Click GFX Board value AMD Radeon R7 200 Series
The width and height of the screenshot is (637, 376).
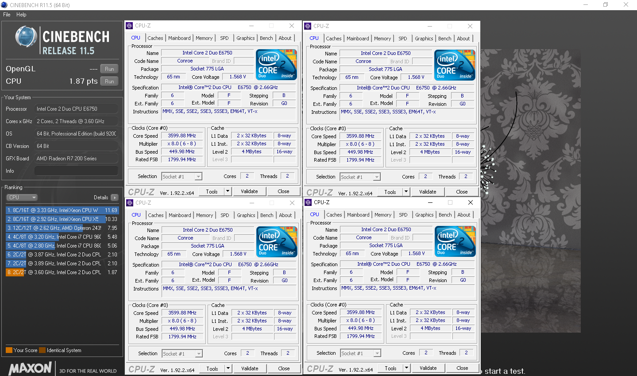point(76,159)
